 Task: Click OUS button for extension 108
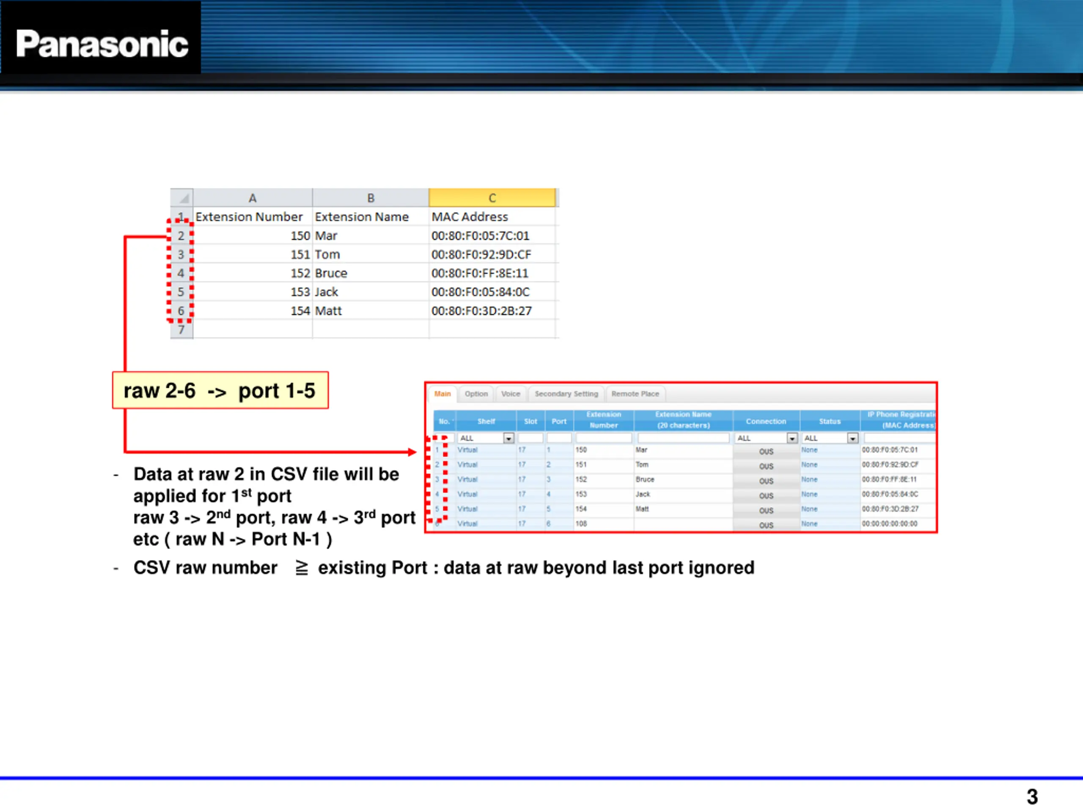[766, 525]
